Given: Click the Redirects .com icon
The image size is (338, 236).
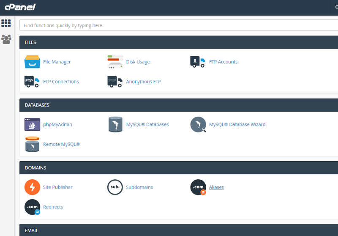Looking at the screenshot, I should [x=33, y=207].
